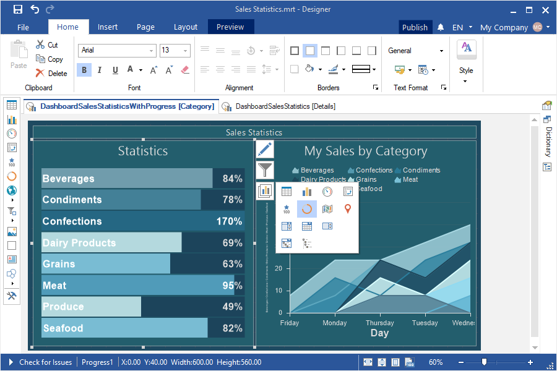Toggle Top border option
Screen dimensions: 557x371
point(326,51)
